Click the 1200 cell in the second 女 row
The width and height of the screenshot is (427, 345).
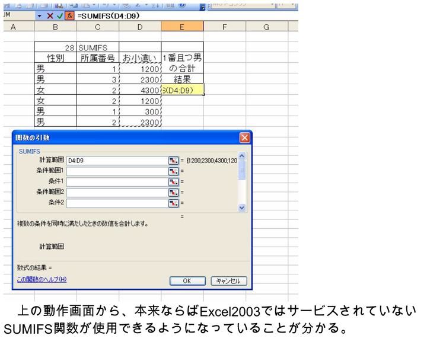[140, 101]
